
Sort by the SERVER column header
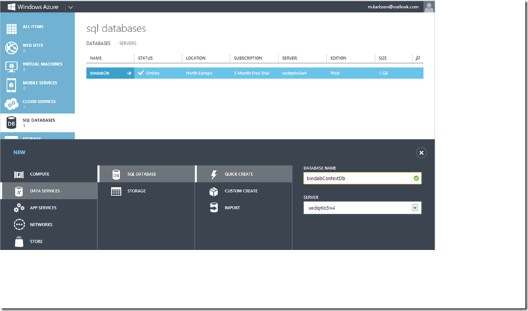pyautogui.click(x=290, y=58)
